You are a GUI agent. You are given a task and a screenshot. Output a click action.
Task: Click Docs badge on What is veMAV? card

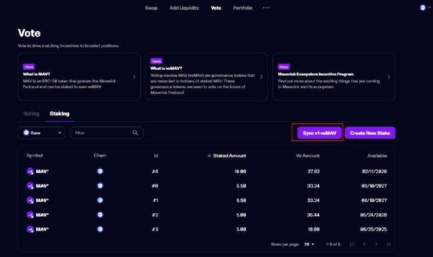click(156, 61)
